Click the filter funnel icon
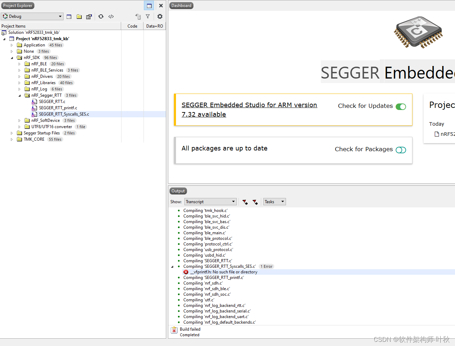This screenshot has width=455, height=346. [x=148, y=16]
